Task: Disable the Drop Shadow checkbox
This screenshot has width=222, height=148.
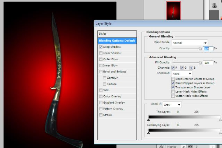Action: [x=101, y=47]
